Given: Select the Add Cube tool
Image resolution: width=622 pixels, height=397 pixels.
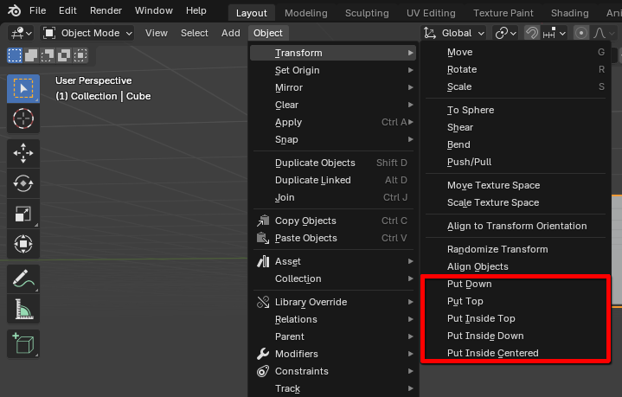Looking at the screenshot, I should [x=23, y=343].
